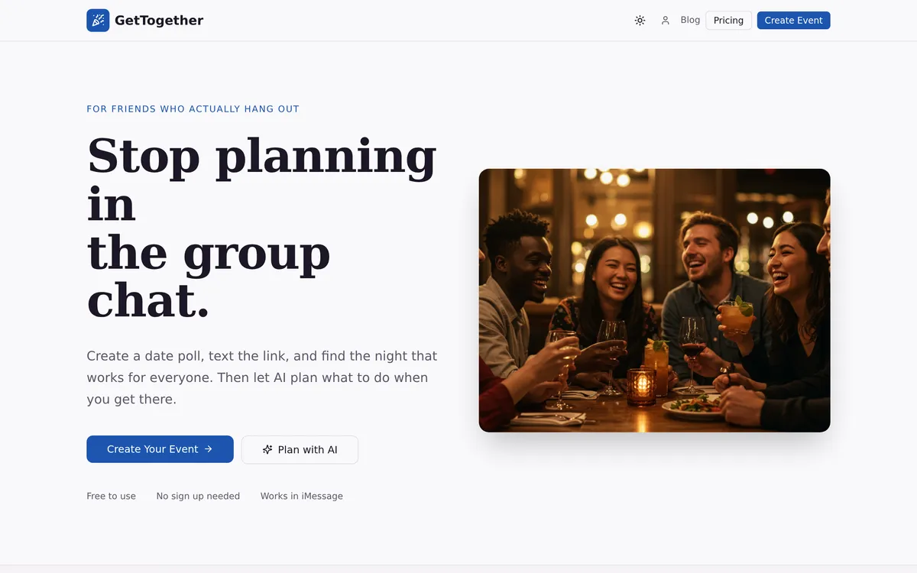
Task: Click the Works in iMessage label
Action: coord(301,496)
